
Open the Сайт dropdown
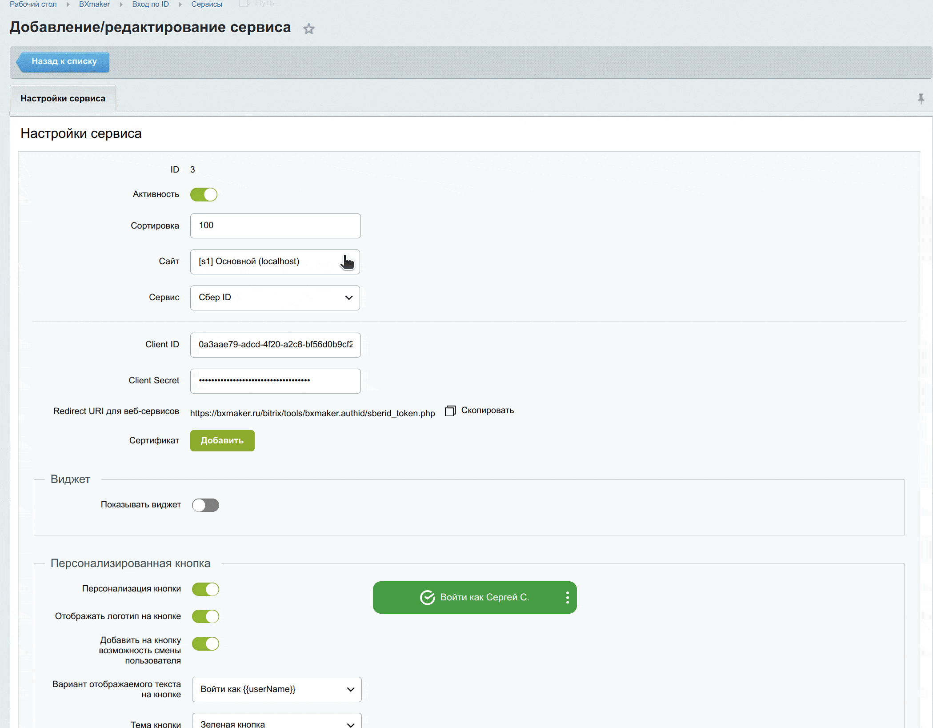tap(275, 261)
